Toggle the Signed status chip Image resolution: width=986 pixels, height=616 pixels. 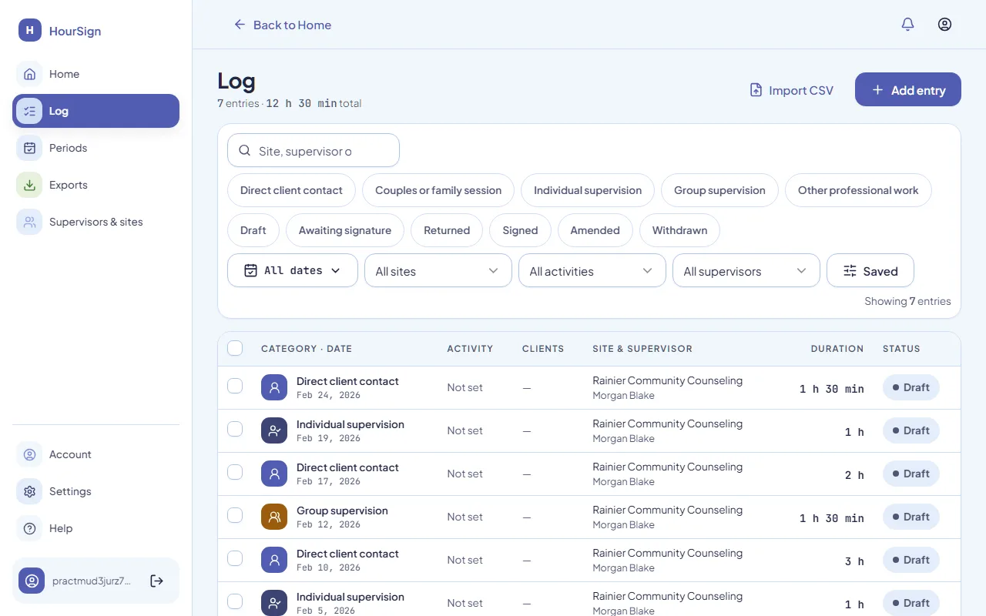(x=520, y=230)
